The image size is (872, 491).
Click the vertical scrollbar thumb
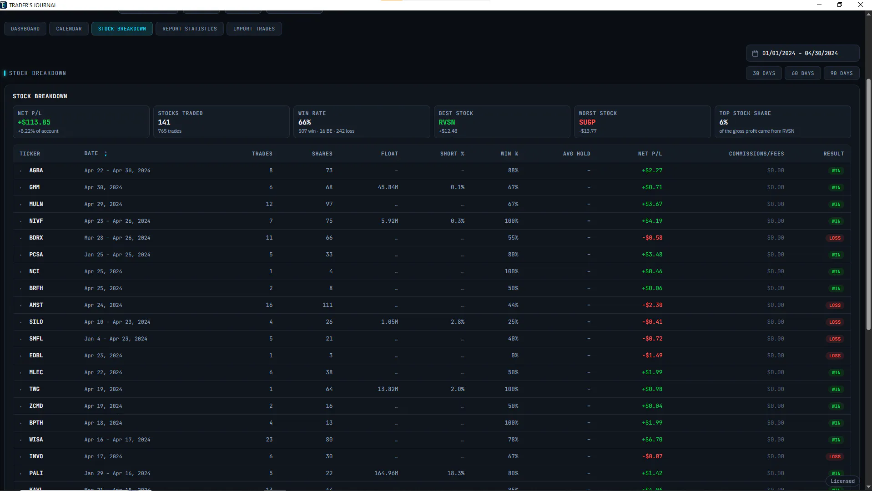click(868, 205)
